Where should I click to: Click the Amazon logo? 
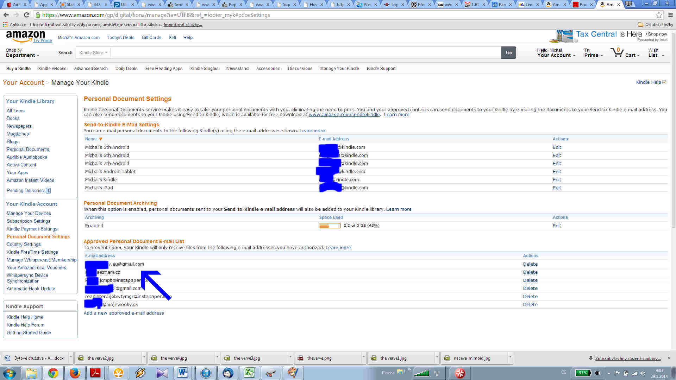pos(25,36)
